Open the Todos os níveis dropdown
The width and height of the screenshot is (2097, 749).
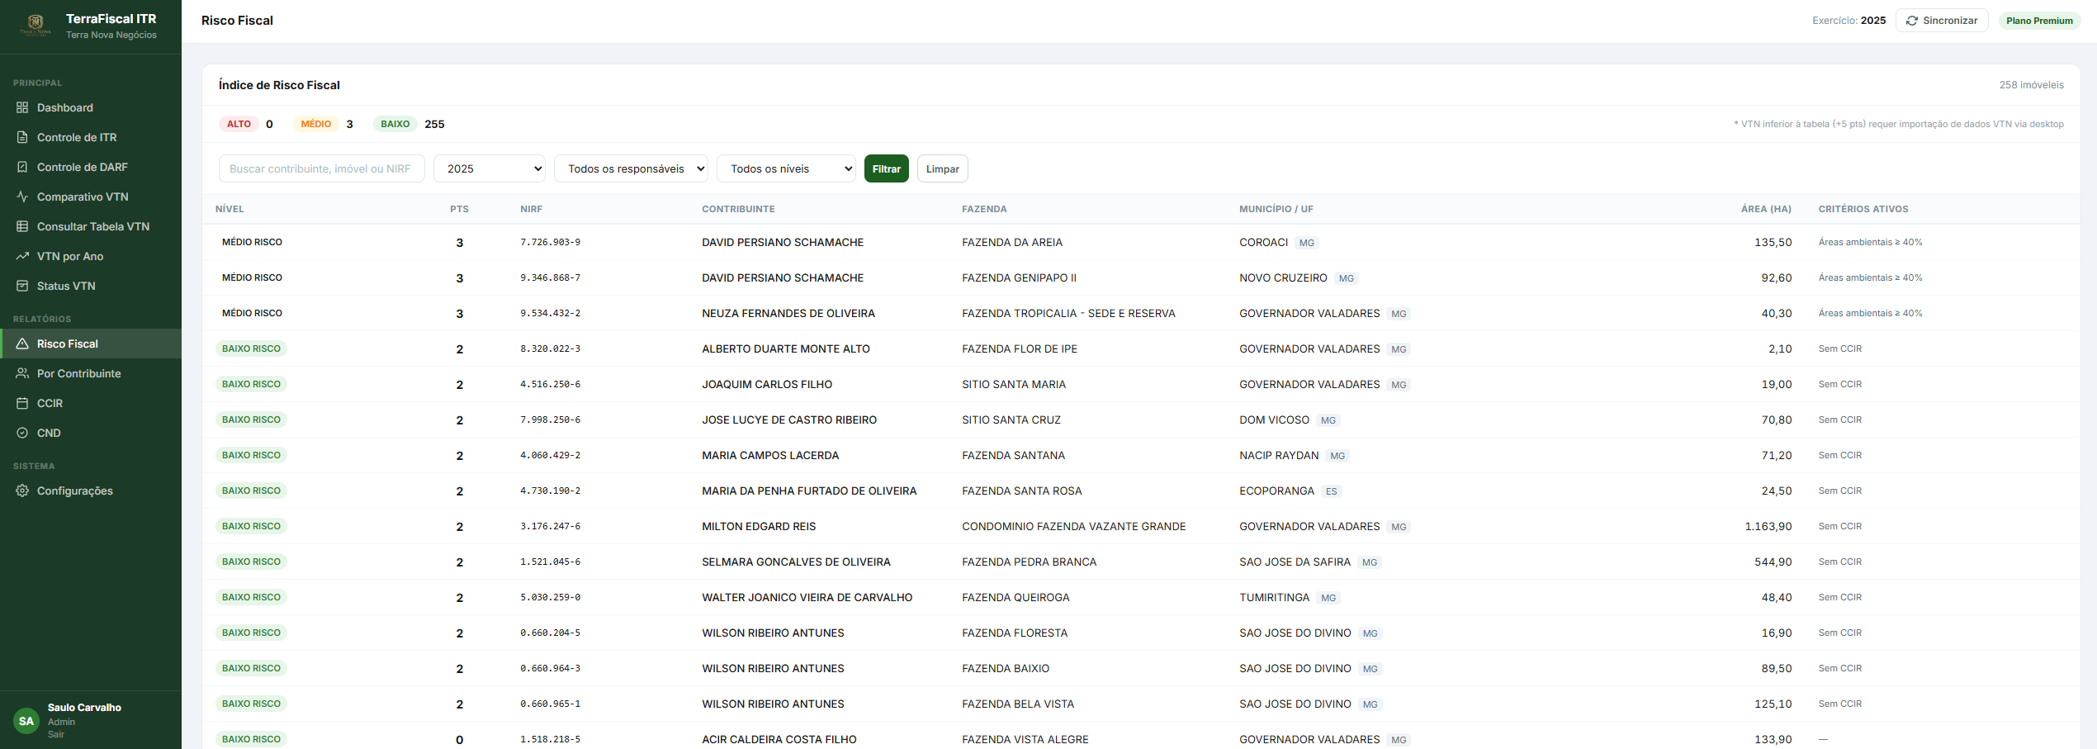pyautogui.click(x=786, y=168)
